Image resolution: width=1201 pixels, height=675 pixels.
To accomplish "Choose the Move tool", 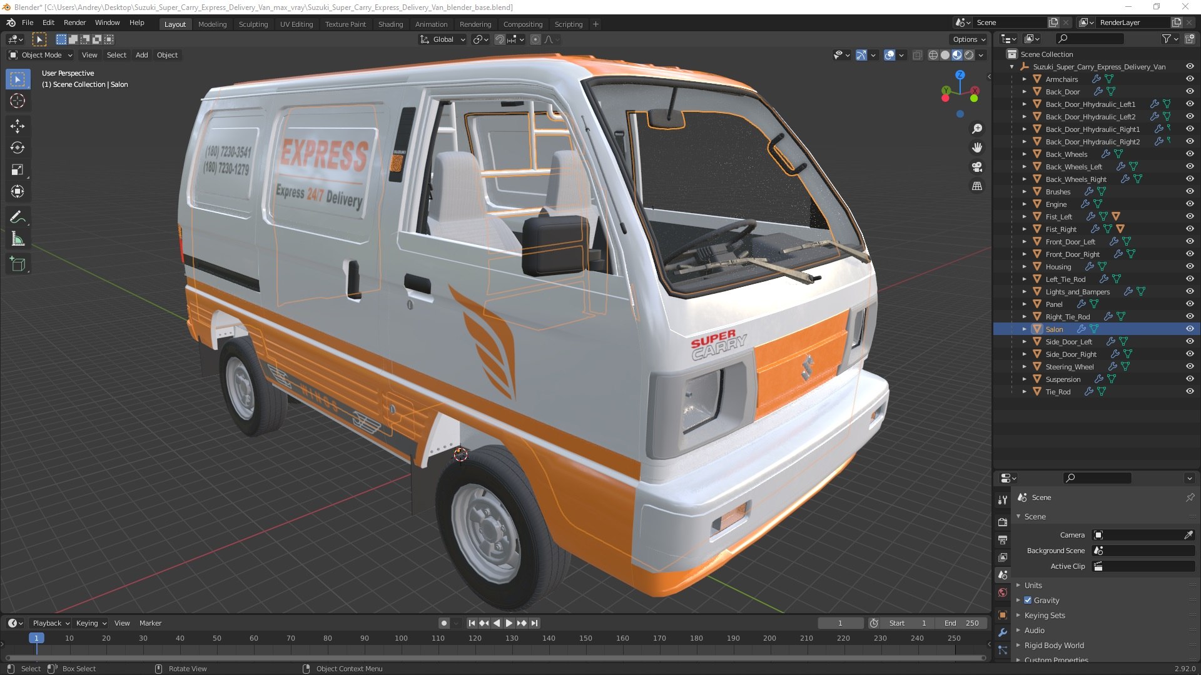I will 18,126.
